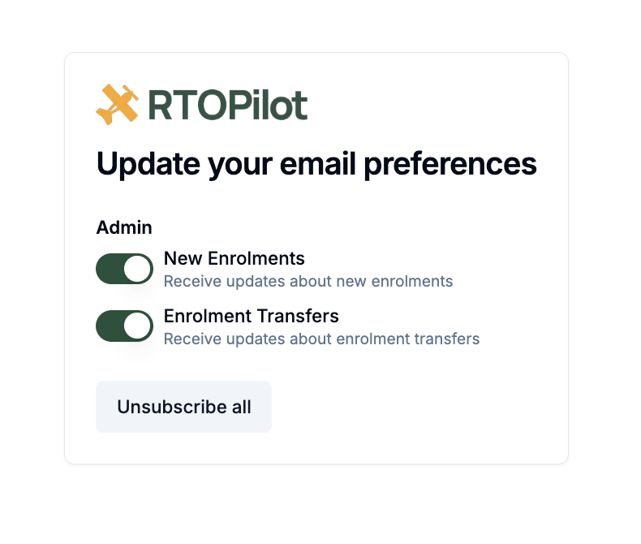Click the "Update your email preferences" heading
Image resolution: width=641 pixels, height=544 pixels.
point(316,165)
